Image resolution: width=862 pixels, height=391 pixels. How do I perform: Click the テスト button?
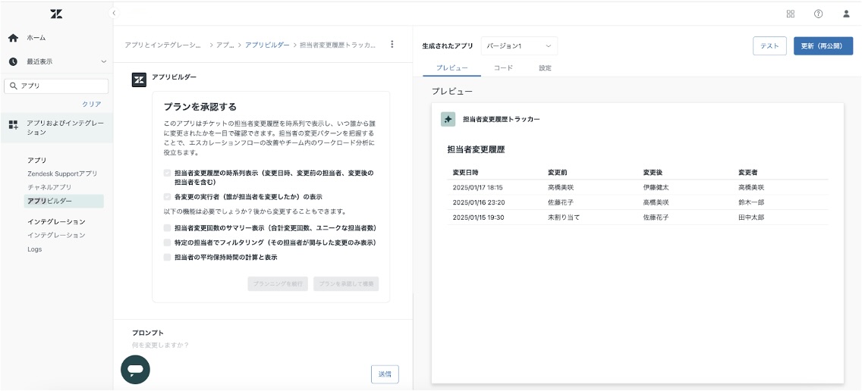click(769, 46)
